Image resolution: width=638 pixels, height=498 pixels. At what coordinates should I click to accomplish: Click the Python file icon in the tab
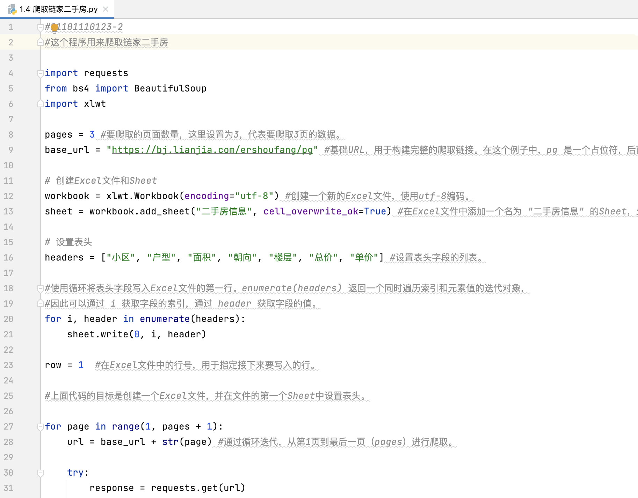tap(12, 9)
